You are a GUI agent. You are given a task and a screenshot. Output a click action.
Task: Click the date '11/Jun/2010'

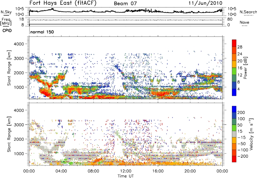point(205,3)
